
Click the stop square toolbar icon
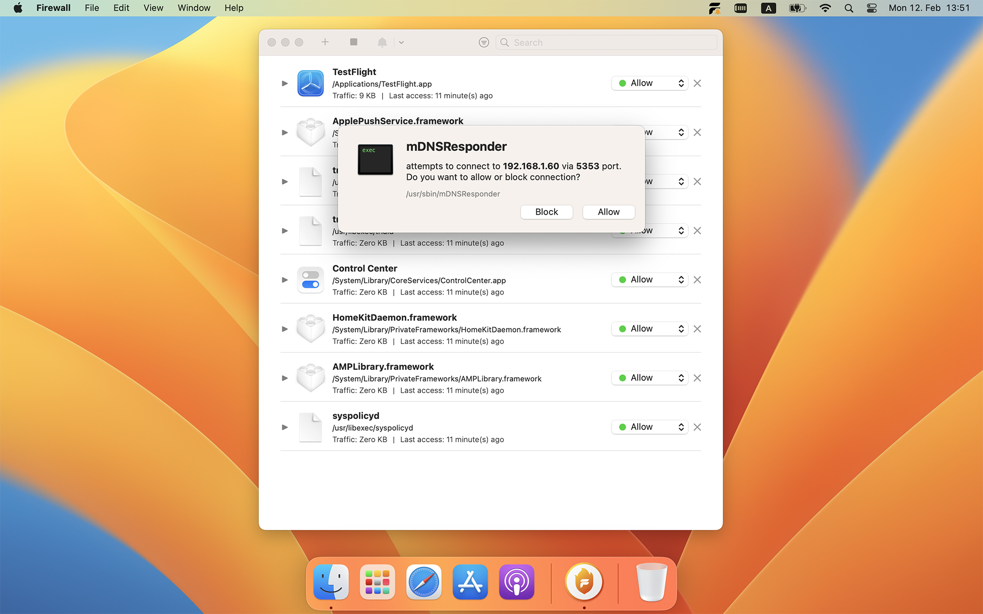pos(353,42)
